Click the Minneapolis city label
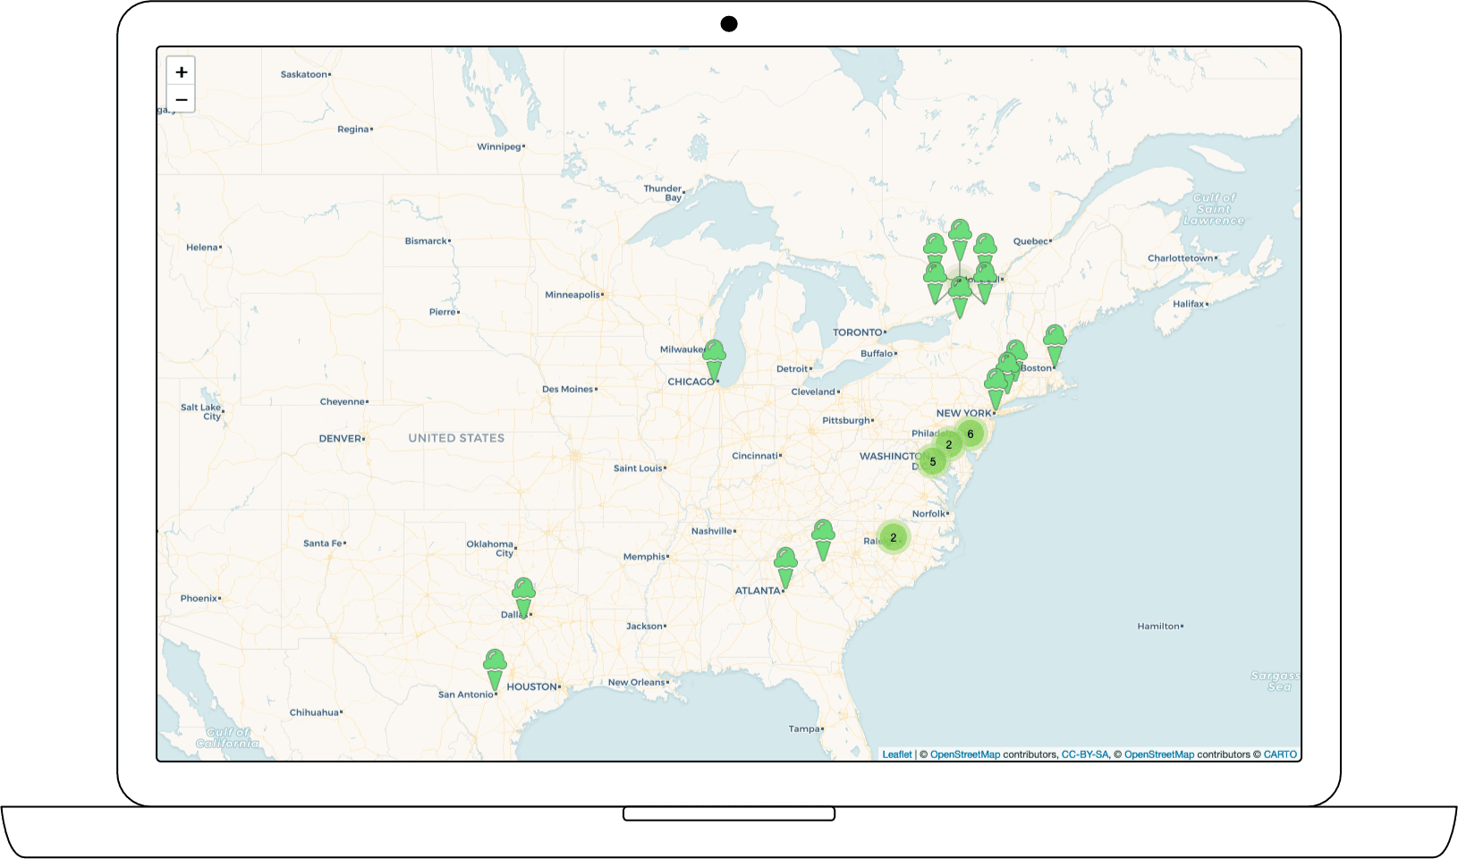 click(572, 294)
